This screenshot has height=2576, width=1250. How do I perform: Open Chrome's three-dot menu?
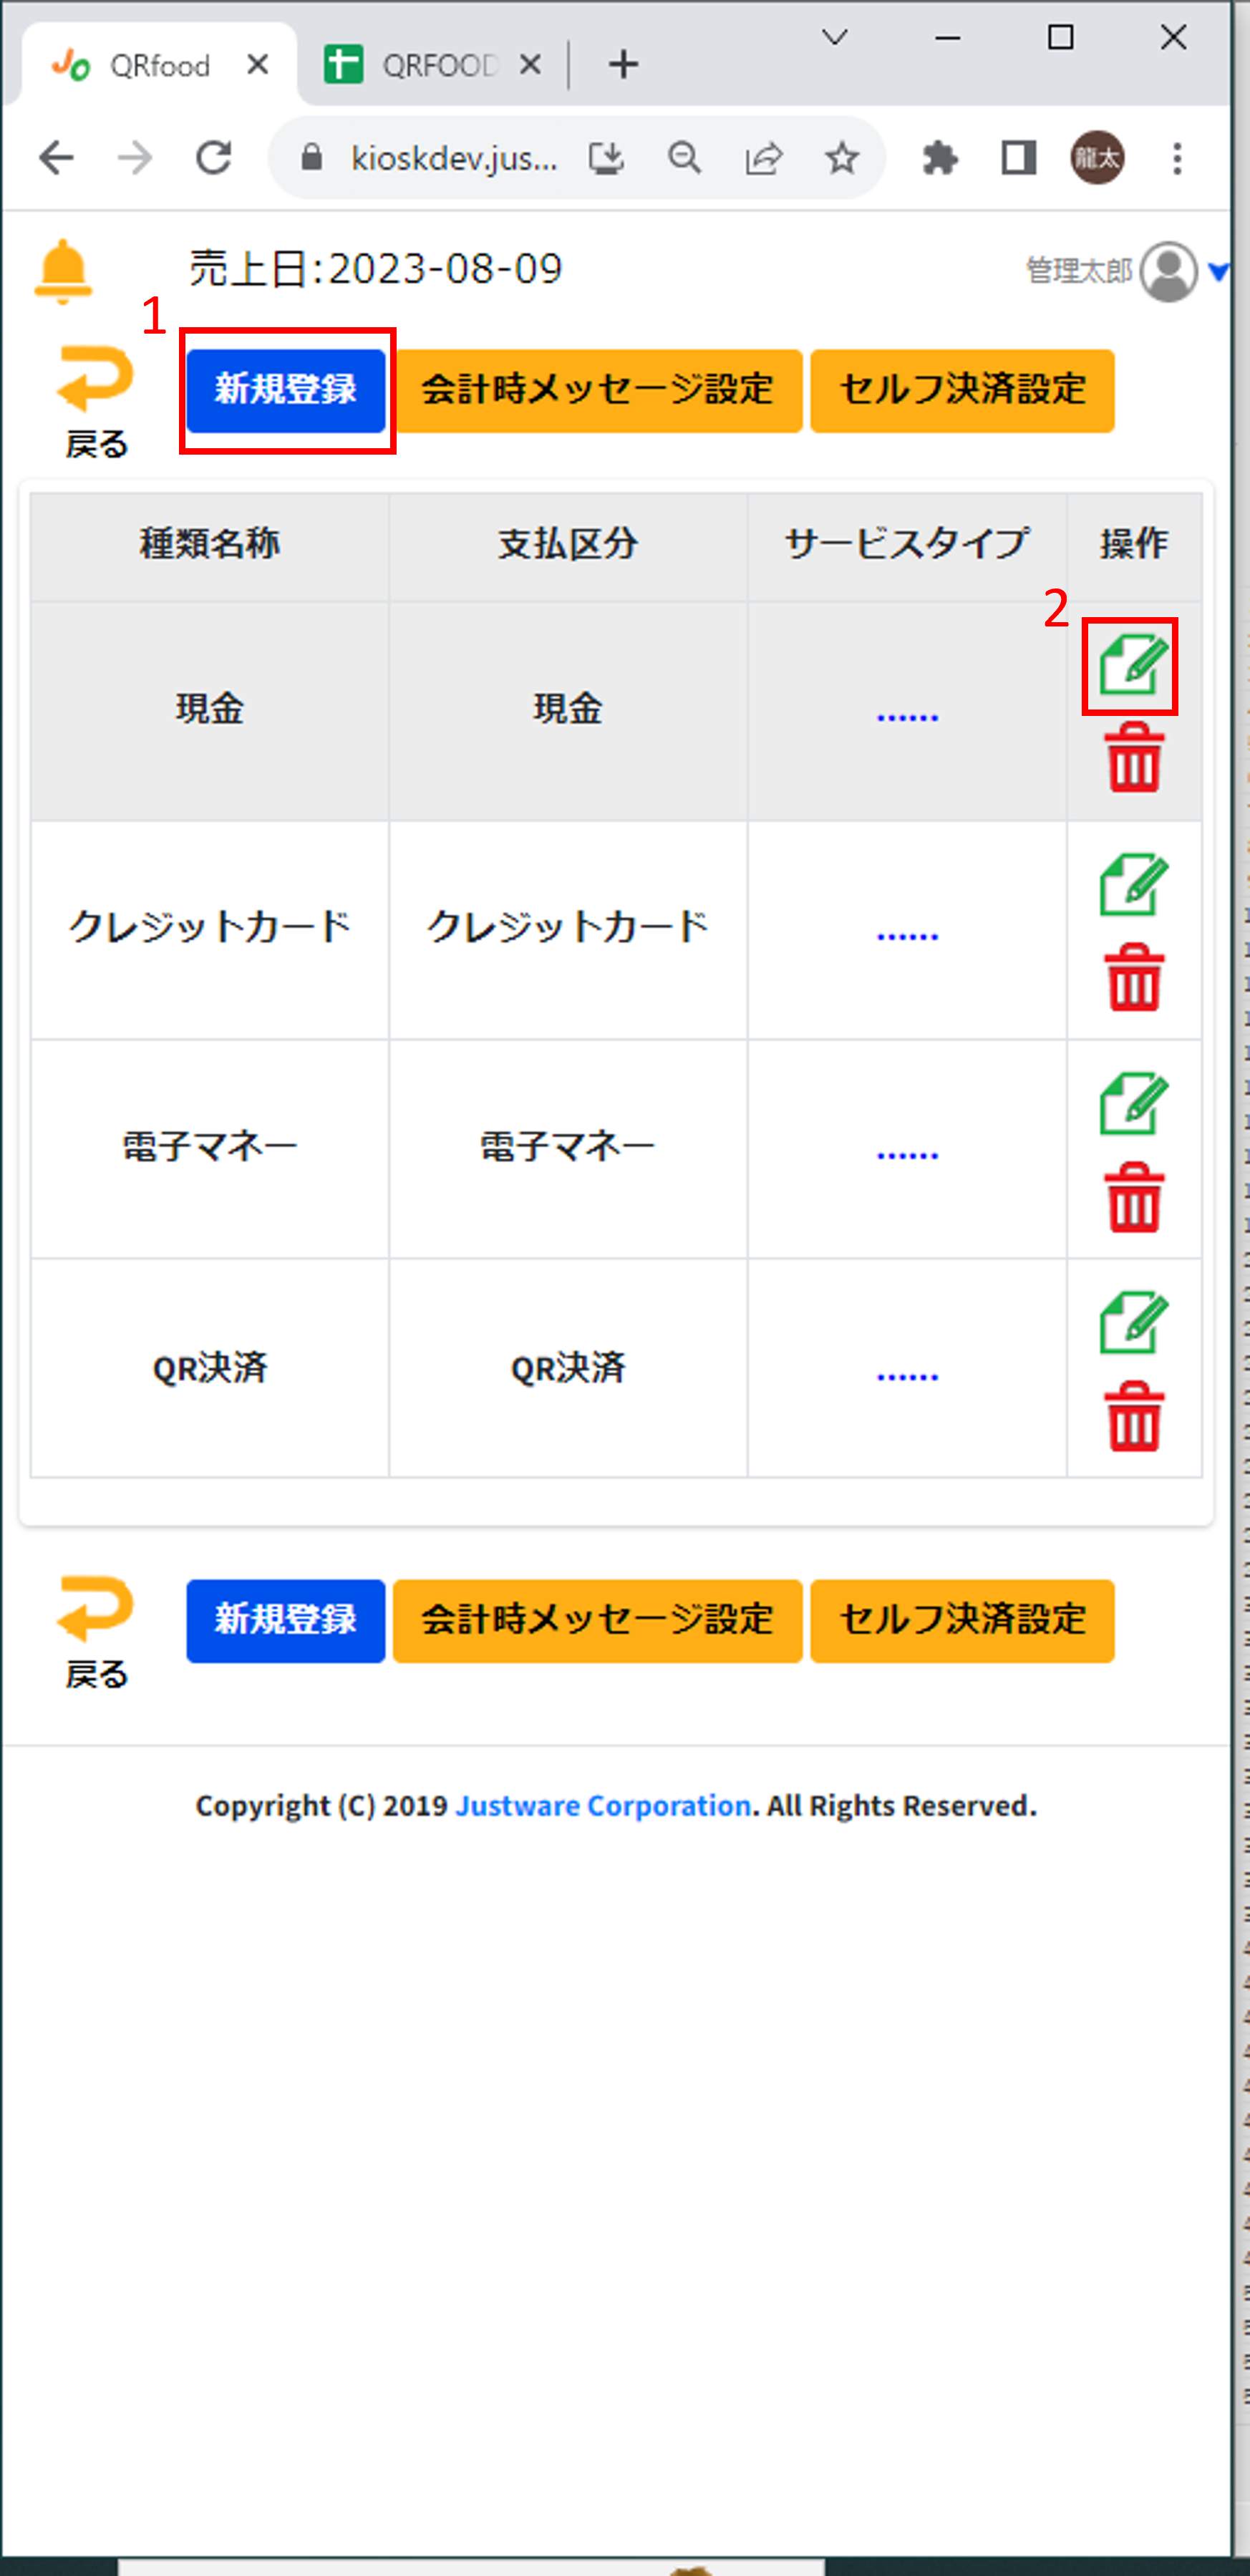pos(1177,158)
